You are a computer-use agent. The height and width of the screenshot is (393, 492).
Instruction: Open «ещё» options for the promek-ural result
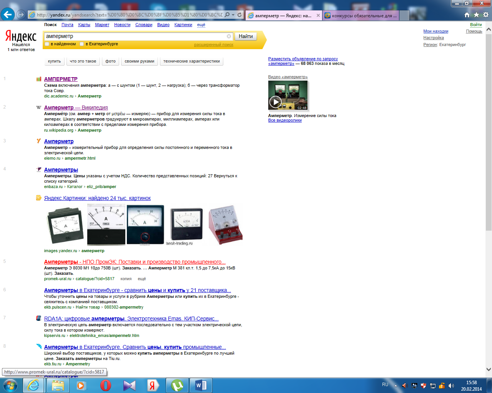coord(142,279)
